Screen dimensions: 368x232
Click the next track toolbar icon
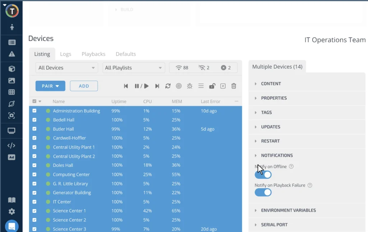(x=157, y=86)
